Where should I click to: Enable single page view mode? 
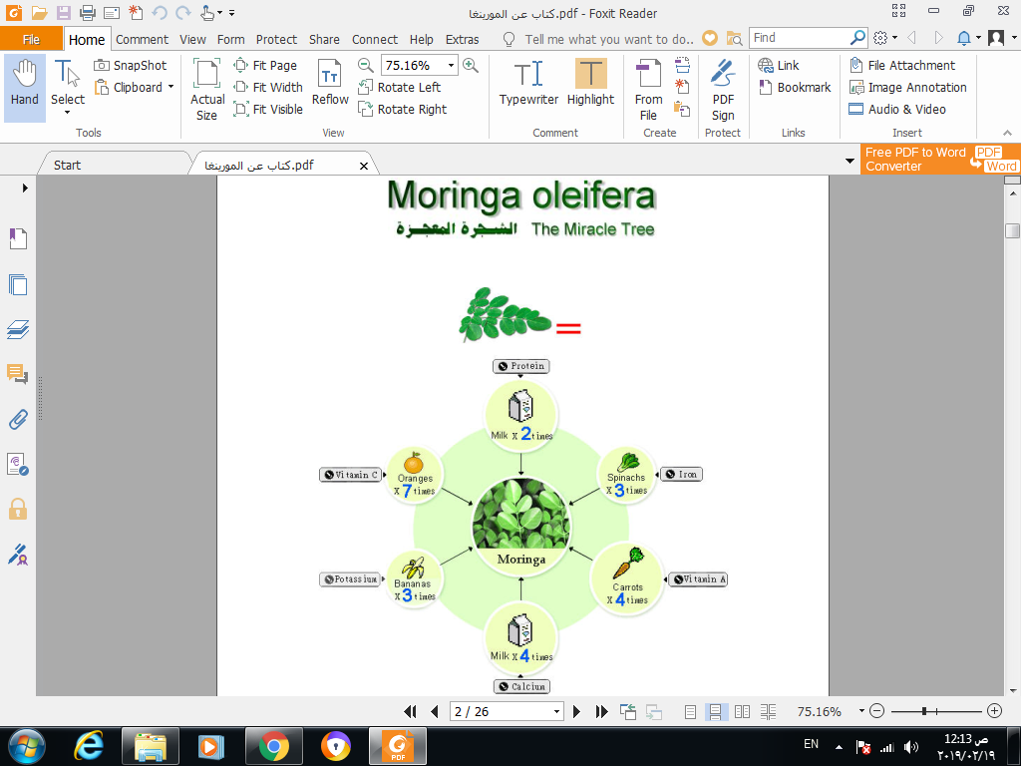(x=691, y=712)
